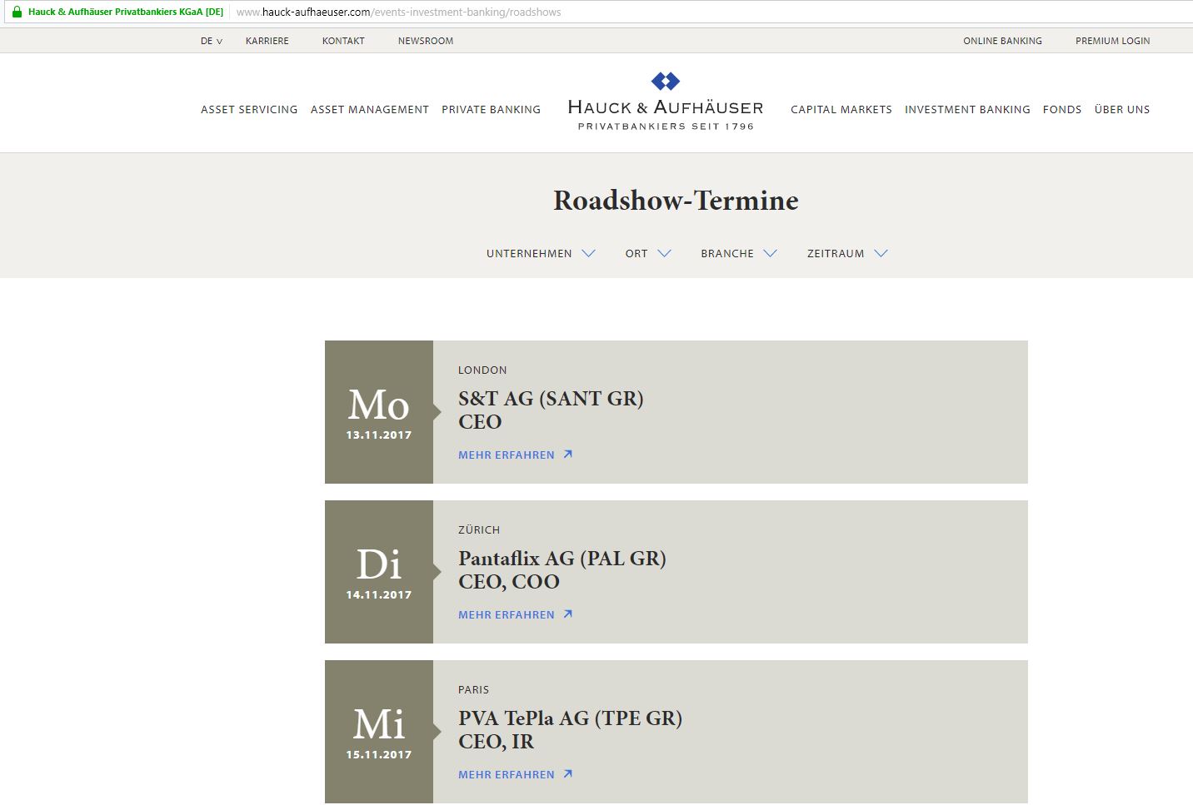Open Online Banking
This screenshot has width=1193, height=805.
click(x=1002, y=41)
